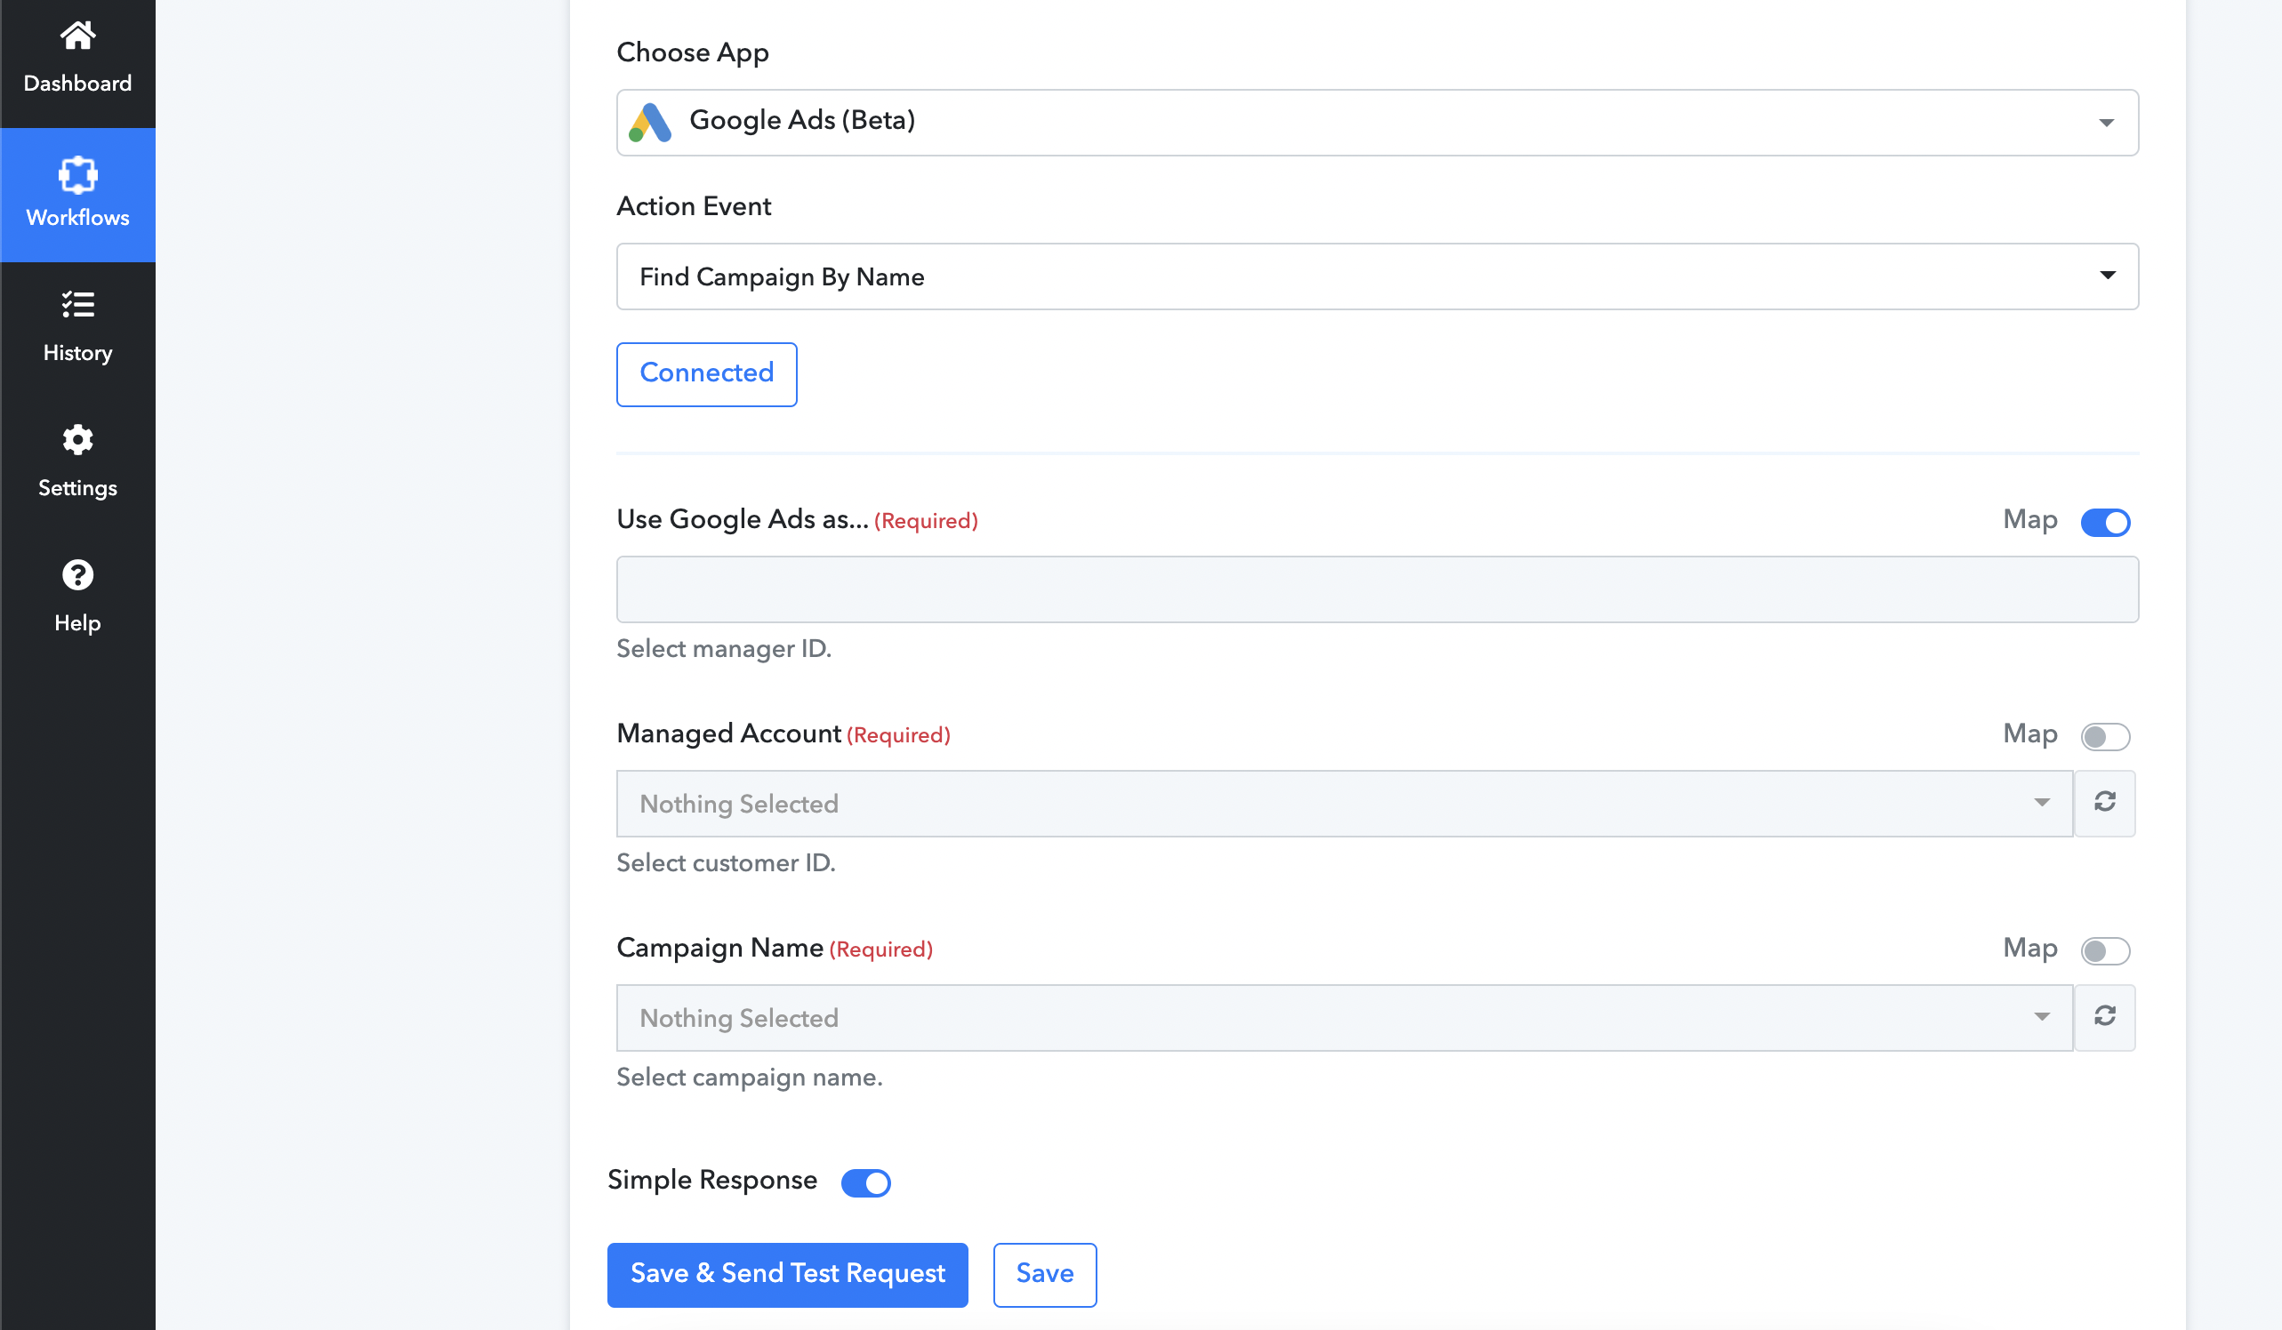Open the Dashboard home icon
Image resolution: width=2282 pixels, height=1330 pixels.
pyautogui.click(x=77, y=36)
